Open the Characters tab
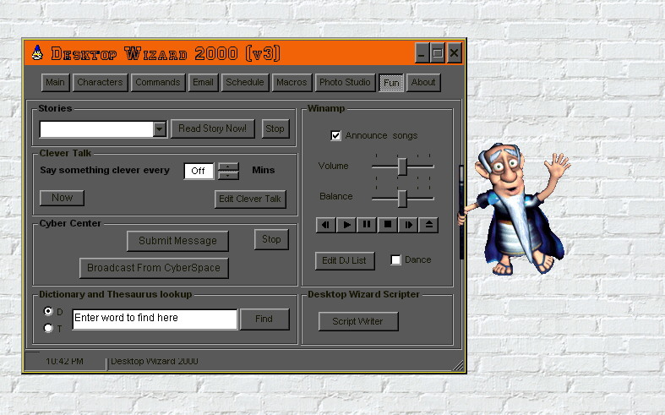Viewport: 665px width, 415px height. tap(100, 82)
